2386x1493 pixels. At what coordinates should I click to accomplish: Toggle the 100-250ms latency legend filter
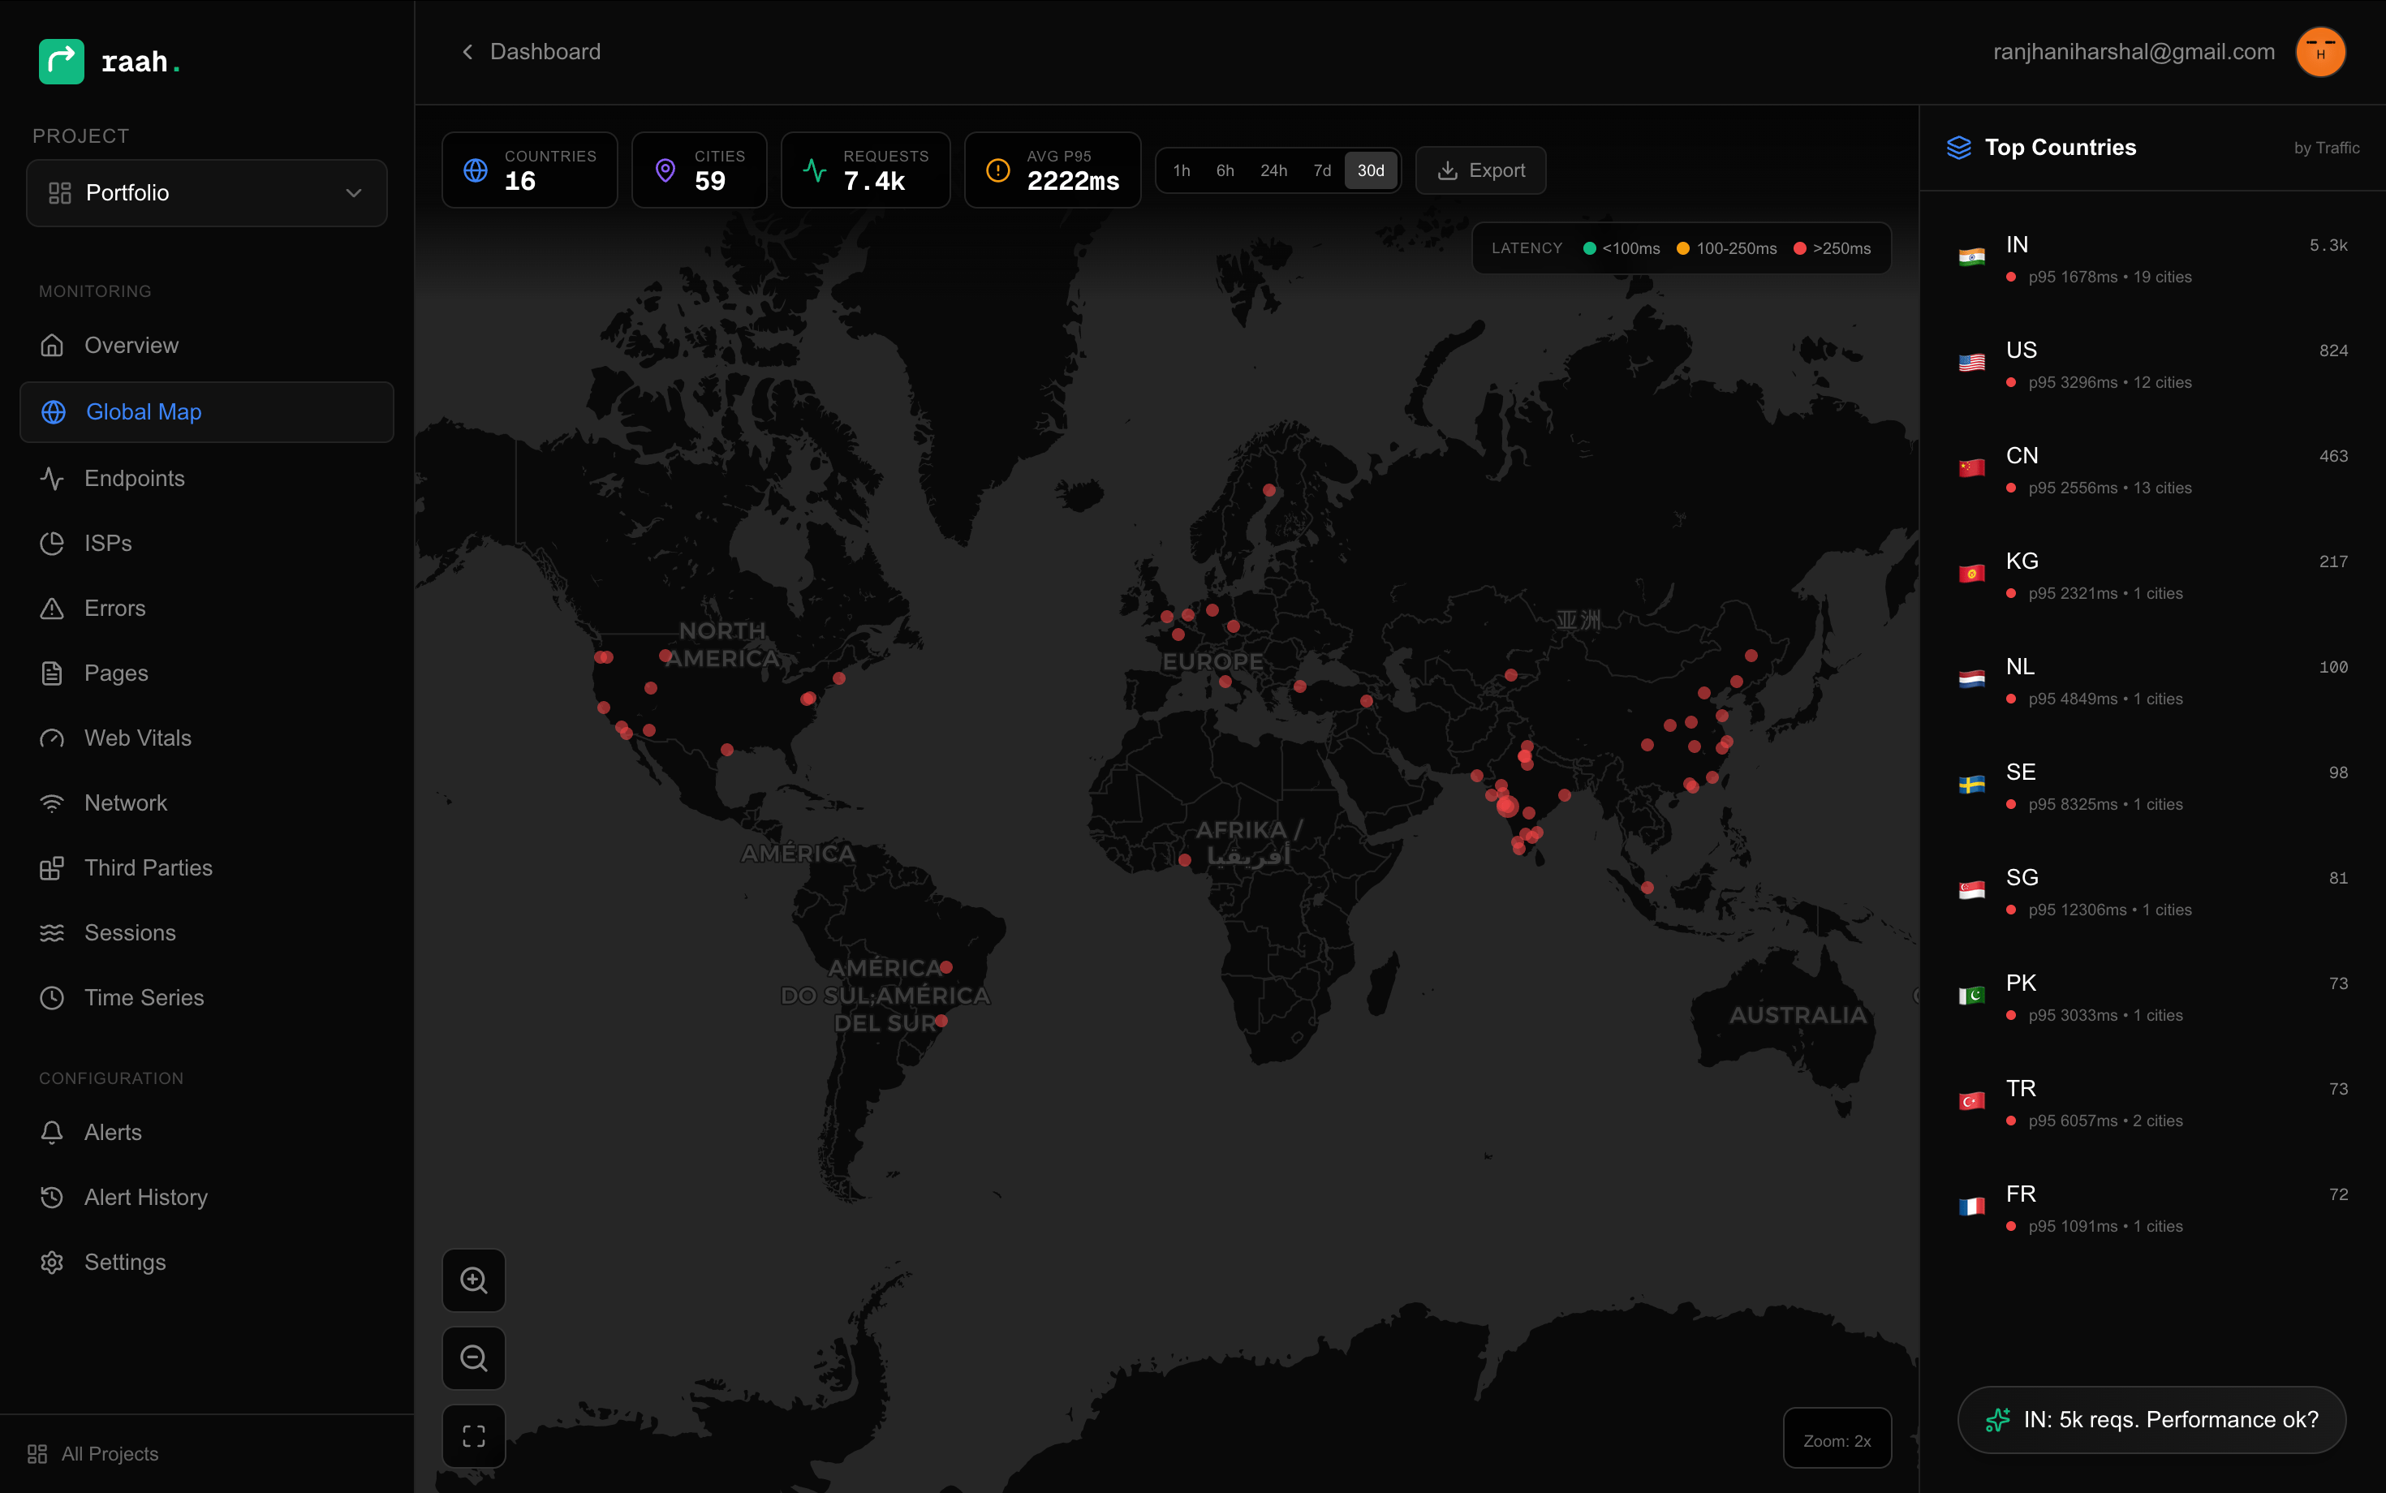1726,247
